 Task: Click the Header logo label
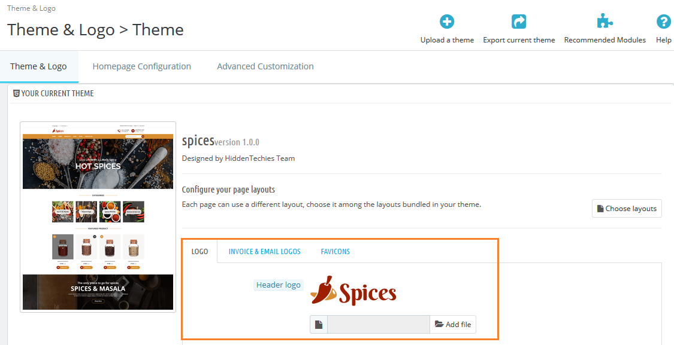[x=278, y=285]
